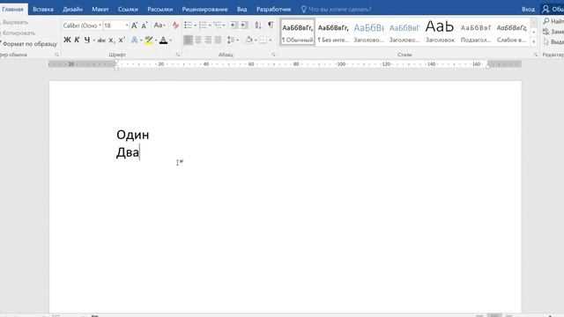Switch to the Макет tab
Image resolution: width=564 pixels, height=317 pixels.
[100, 10]
